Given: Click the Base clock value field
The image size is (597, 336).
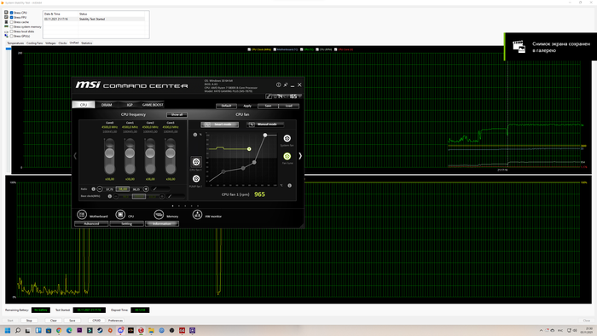Looking at the screenshot, I should [x=139, y=196].
